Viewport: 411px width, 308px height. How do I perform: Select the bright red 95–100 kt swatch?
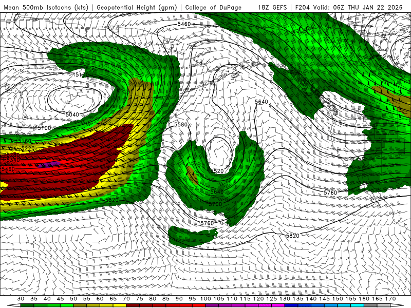pyautogui.click(x=199, y=305)
